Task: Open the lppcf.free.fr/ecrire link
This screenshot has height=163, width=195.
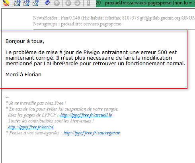Action: pos(31,127)
